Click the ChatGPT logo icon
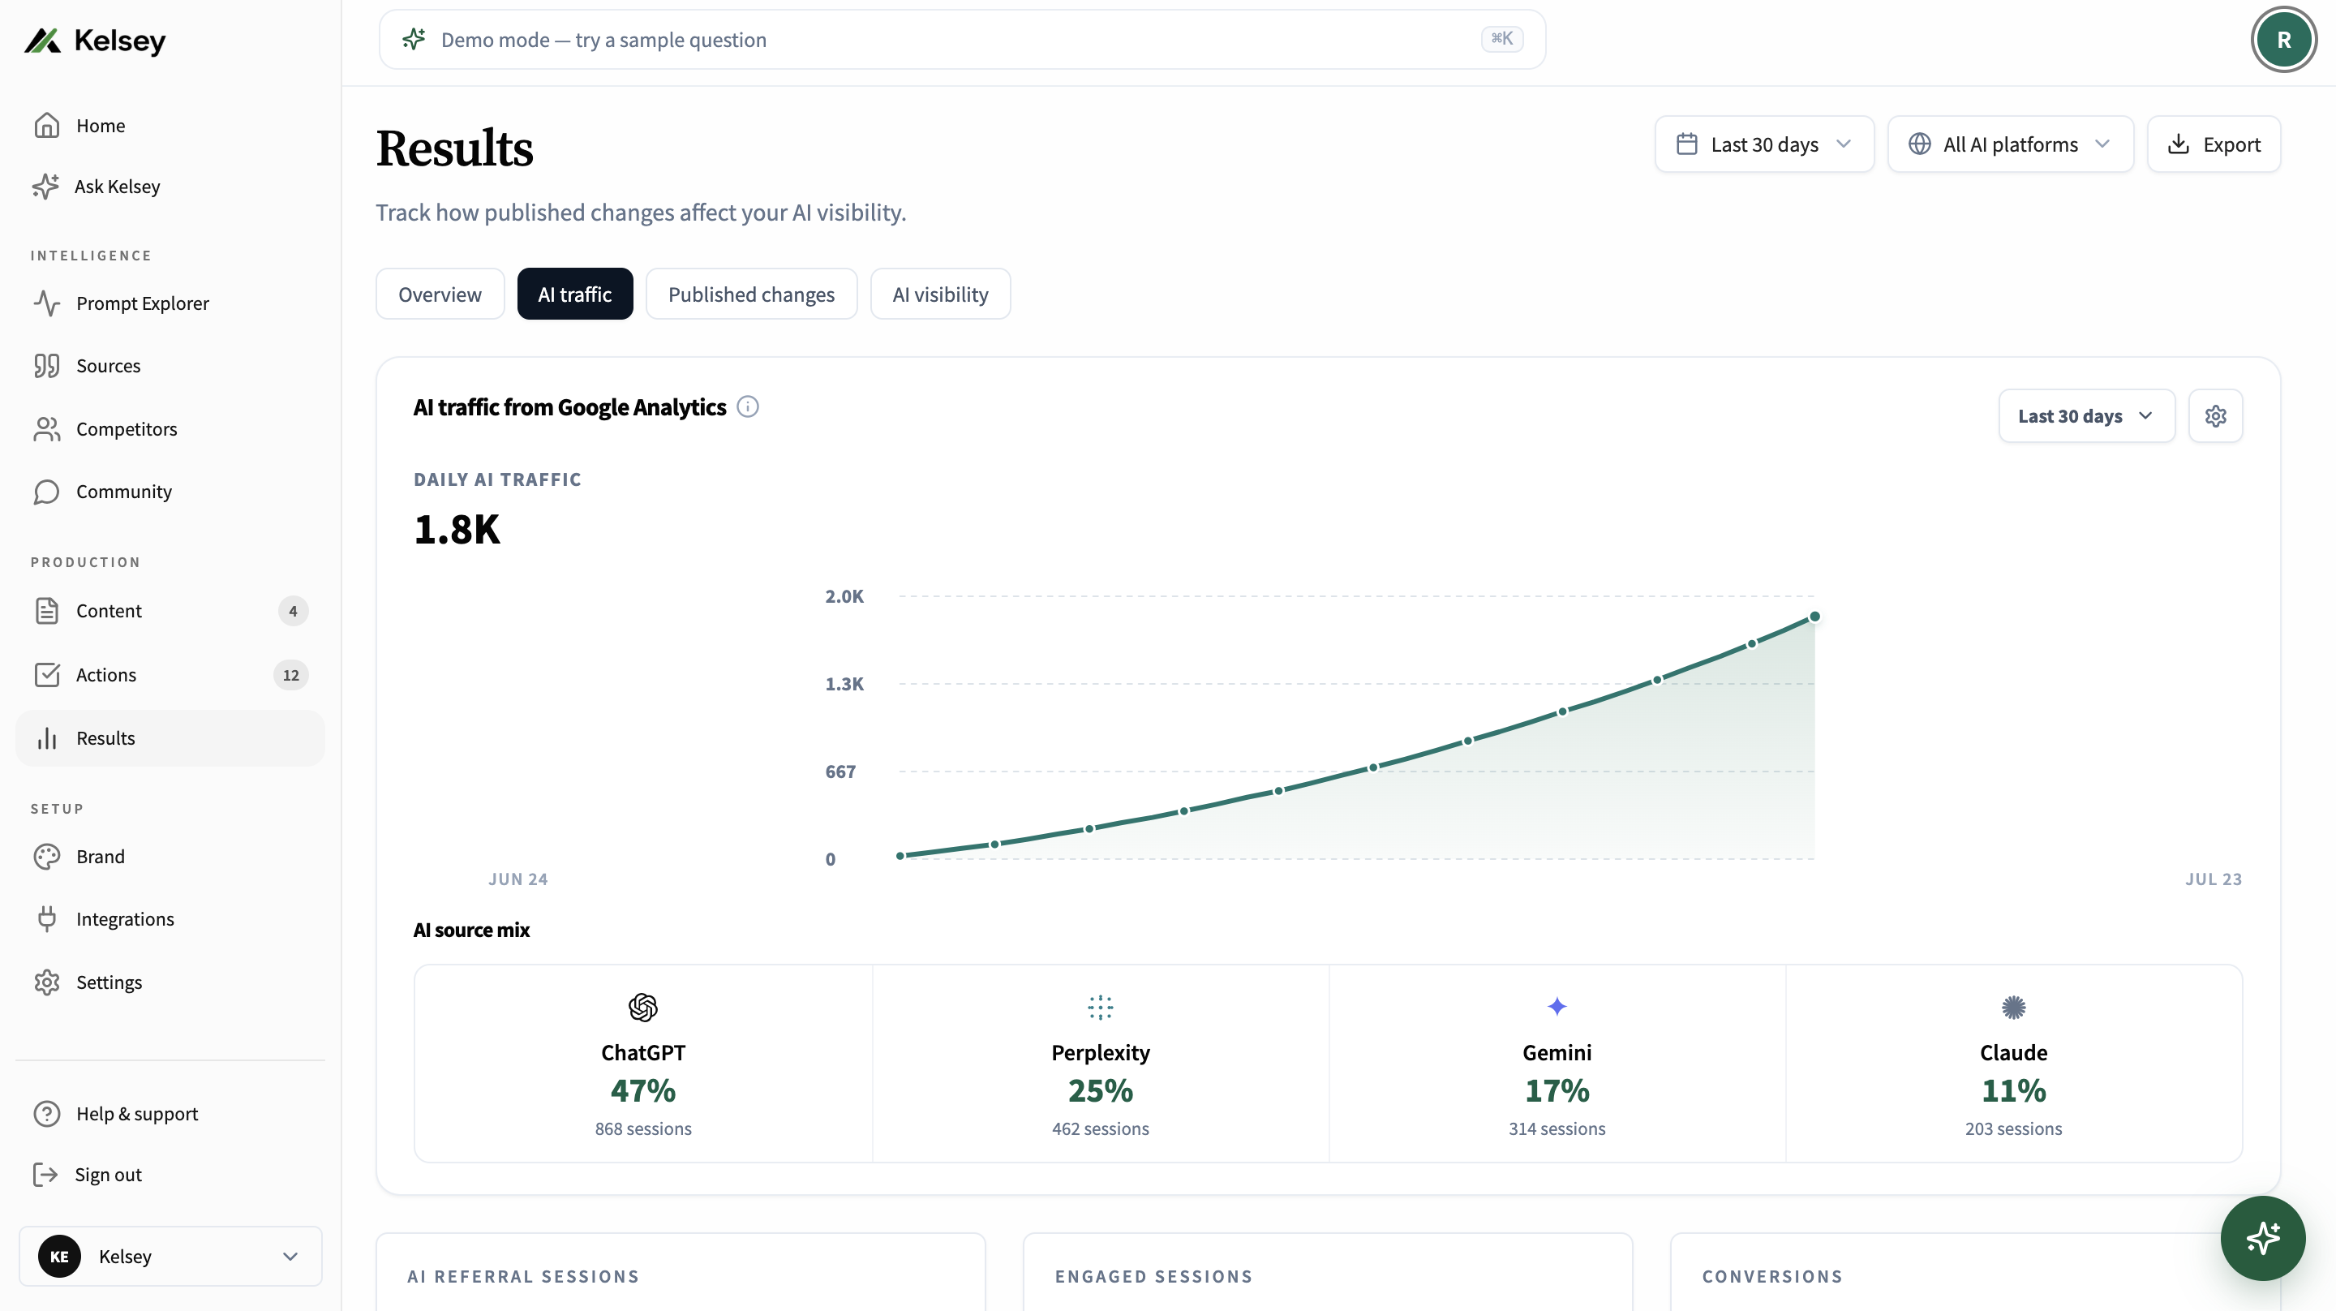This screenshot has width=2336, height=1311. click(x=643, y=1007)
